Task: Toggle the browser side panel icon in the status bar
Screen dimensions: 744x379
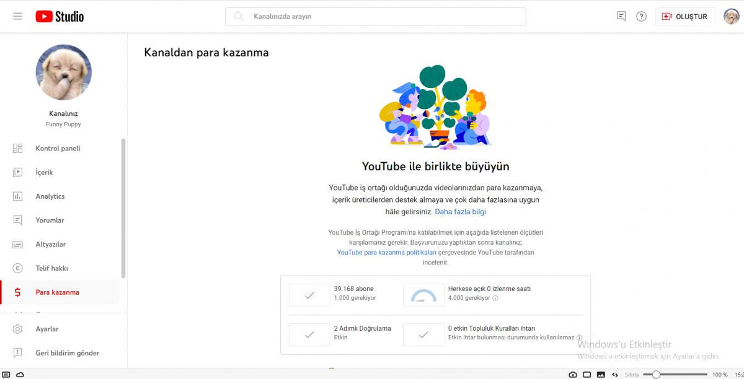Action: (7, 374)
